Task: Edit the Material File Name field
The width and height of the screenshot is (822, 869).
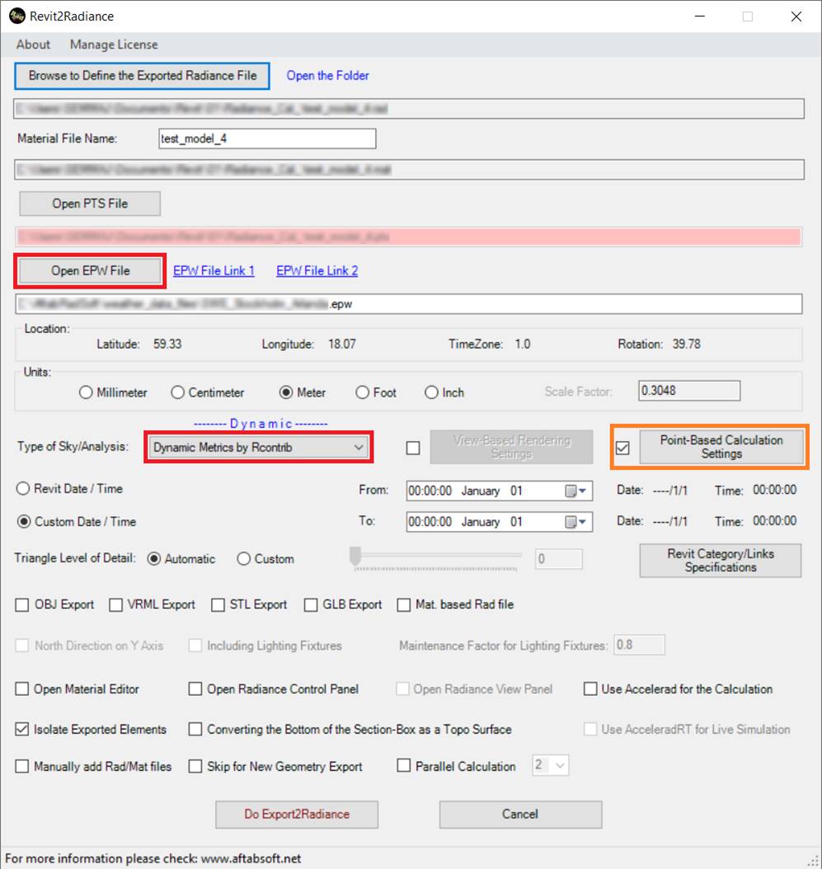Action: (267, 139)
